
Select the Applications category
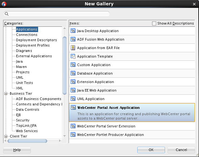(27, 29)
